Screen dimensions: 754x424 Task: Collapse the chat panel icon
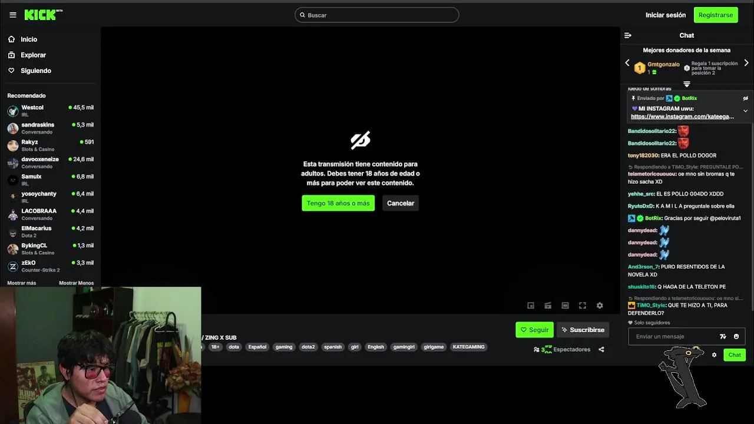628,35
